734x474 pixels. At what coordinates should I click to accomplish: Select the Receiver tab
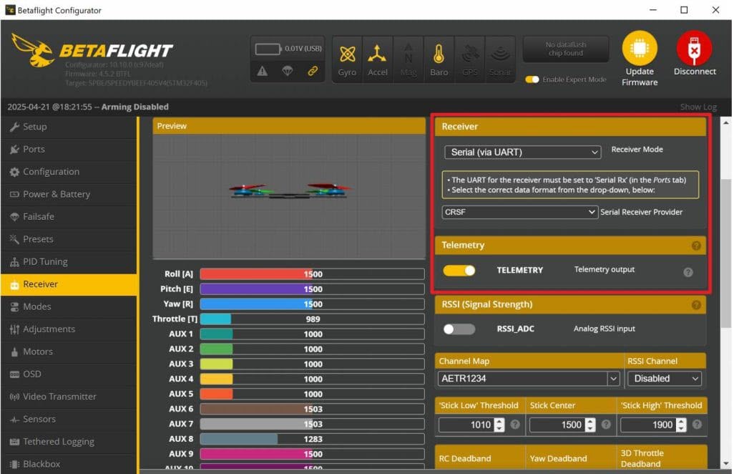click(69, 284)
